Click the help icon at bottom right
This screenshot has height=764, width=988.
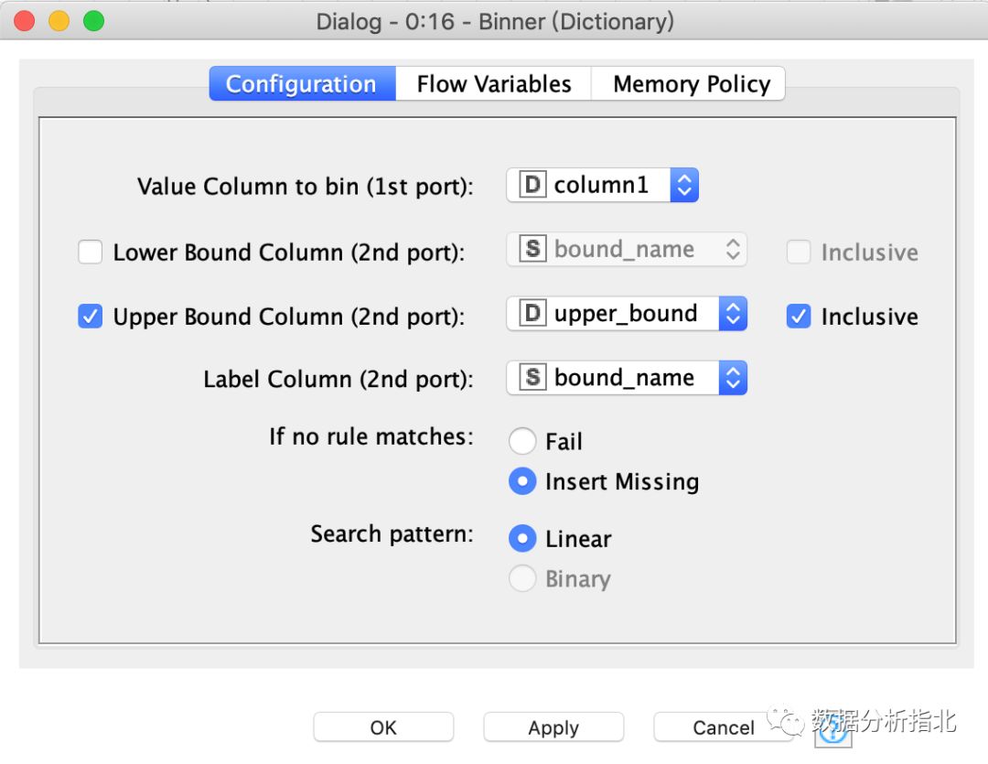(833, 732)
